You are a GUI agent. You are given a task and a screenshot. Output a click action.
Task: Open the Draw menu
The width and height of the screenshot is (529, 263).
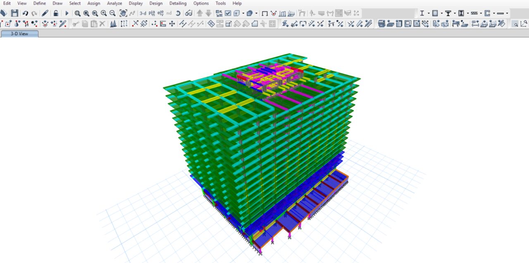[57, 3]
